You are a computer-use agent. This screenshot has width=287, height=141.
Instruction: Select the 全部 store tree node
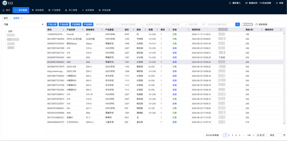tap(10, 31)
